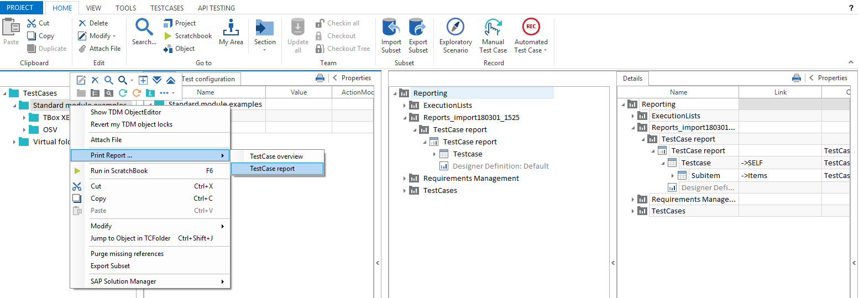Click the Automated Test Case REC icon
859x298 pixels.
(x=531, y=28)
